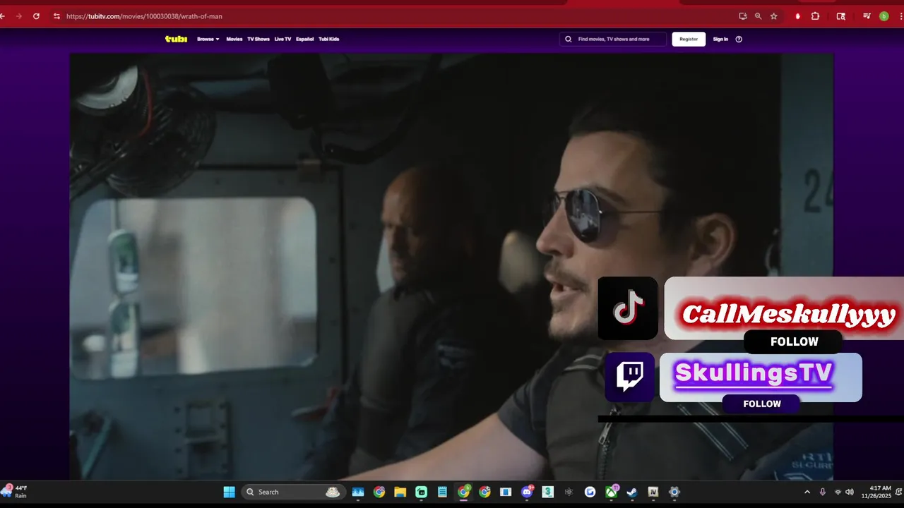This screenshot has width=904, height=508.
Task: Open the Settings gear on the taskbar
Action: 674,492
